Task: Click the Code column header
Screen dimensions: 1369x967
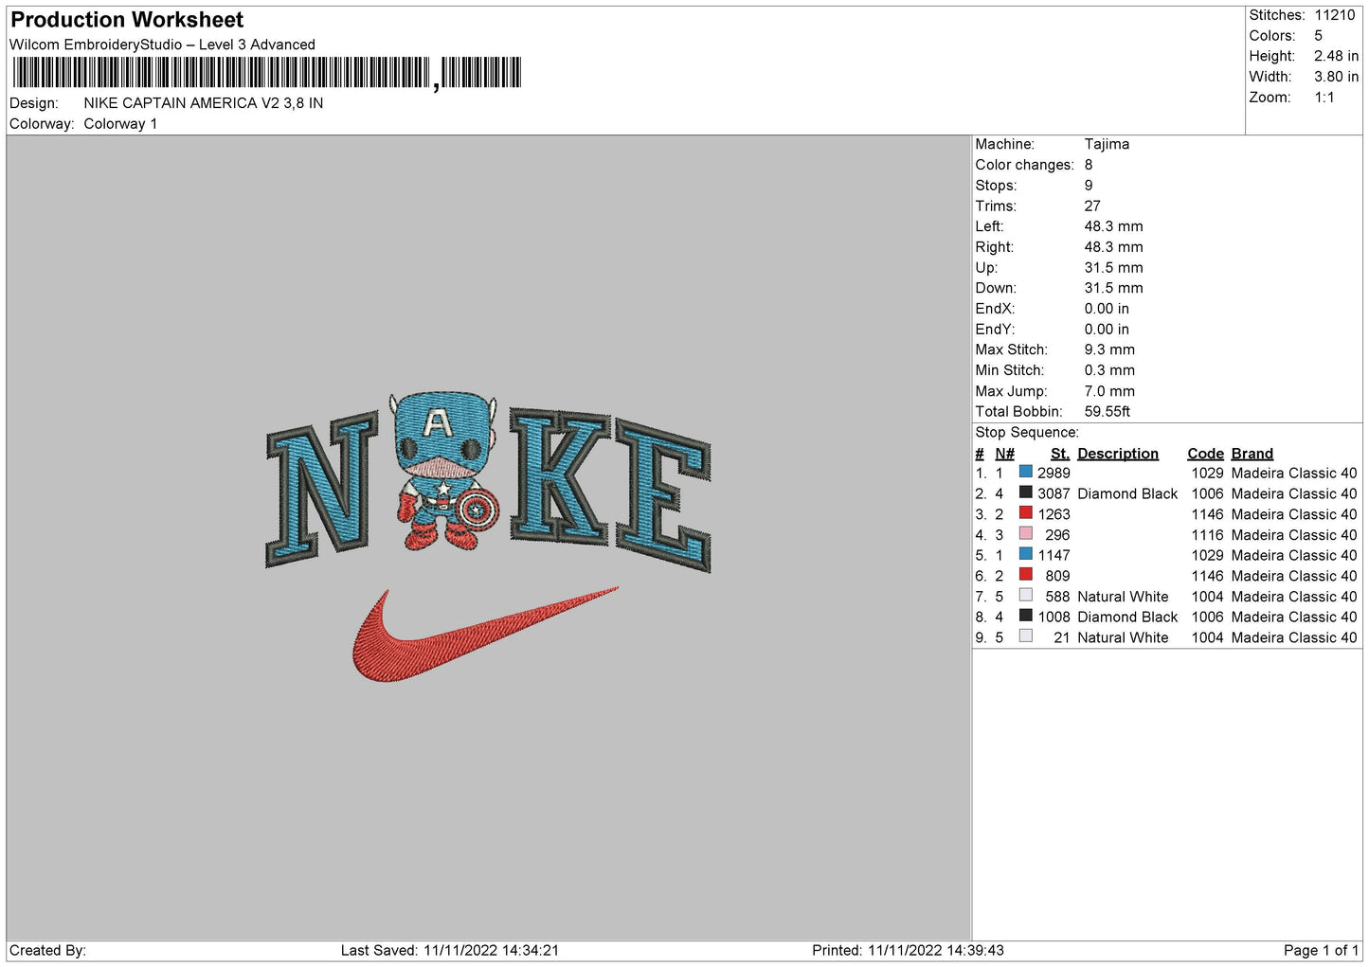Action: pyautogui.click(x=1205, y=454)
